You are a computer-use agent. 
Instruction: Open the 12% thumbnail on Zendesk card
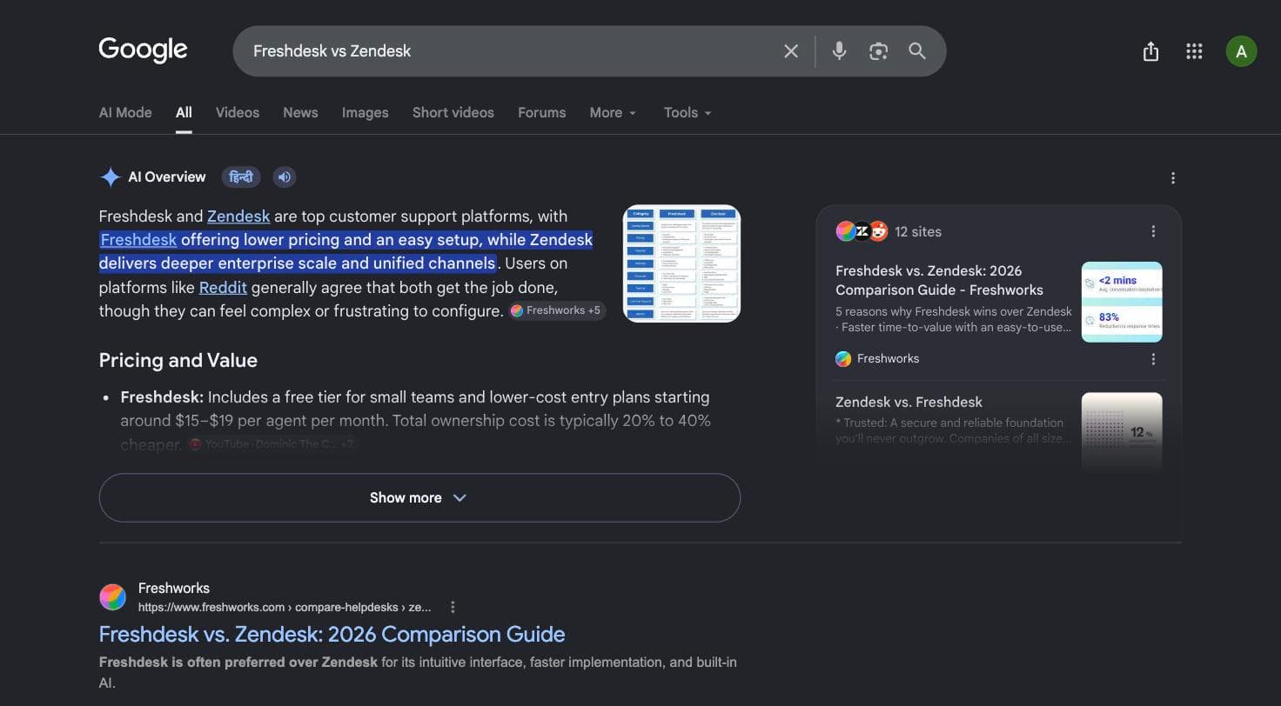click(x=1122, y=431)
